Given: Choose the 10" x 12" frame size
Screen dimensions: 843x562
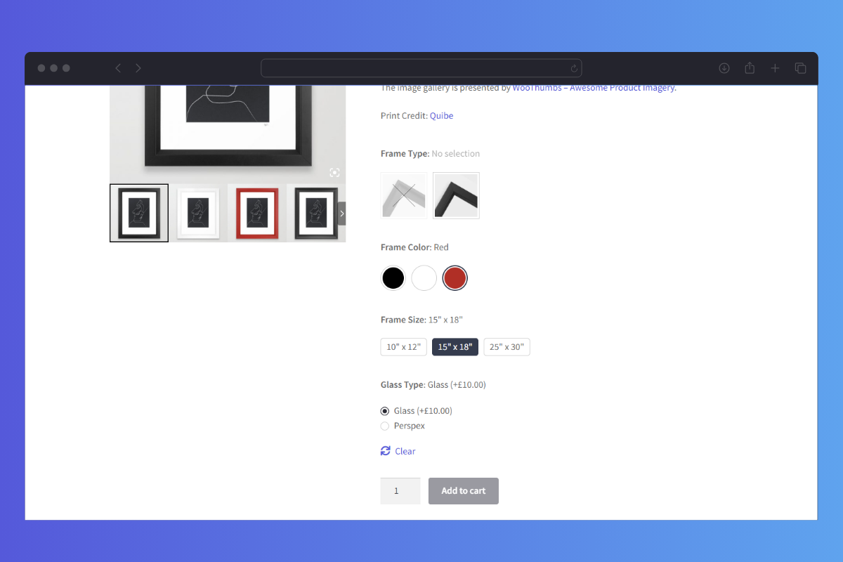Looking at the screenshot, I should pos(403,347).
